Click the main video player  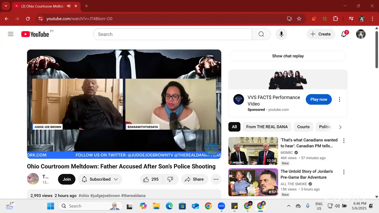[x=124, y=104]
